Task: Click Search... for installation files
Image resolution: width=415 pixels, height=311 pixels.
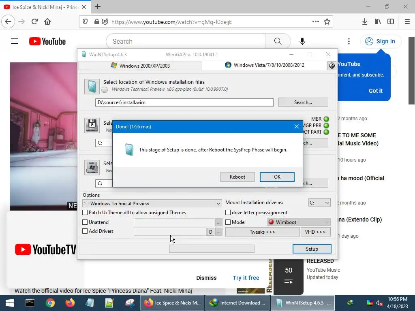Action: [303, 102]
